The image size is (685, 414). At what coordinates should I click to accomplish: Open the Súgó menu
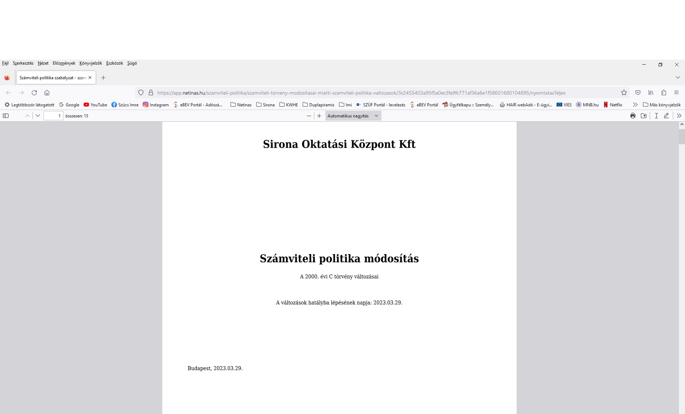tap(132, 63)
